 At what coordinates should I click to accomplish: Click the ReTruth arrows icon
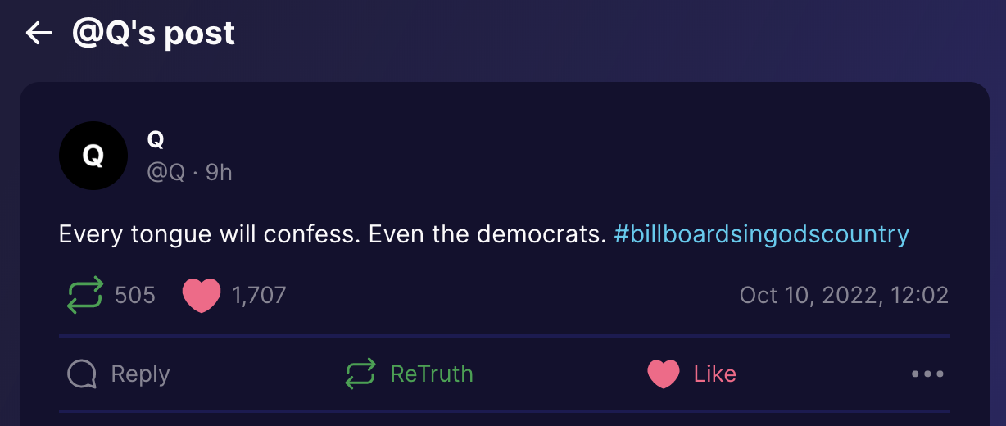pos(360,374)
